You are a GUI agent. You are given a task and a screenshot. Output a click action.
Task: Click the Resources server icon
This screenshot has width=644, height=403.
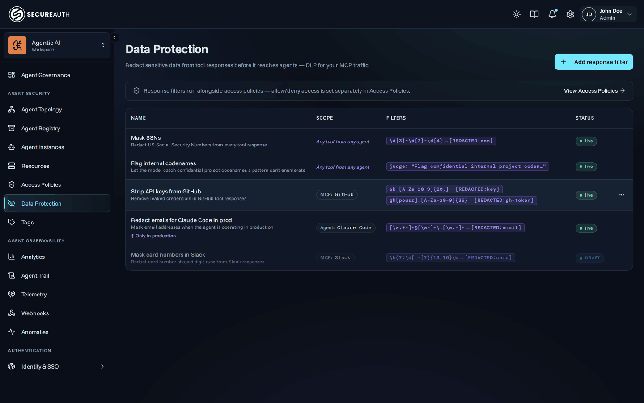coord(12,166)
